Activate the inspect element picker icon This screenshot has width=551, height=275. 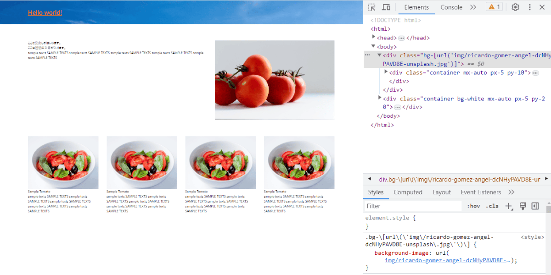372,7
